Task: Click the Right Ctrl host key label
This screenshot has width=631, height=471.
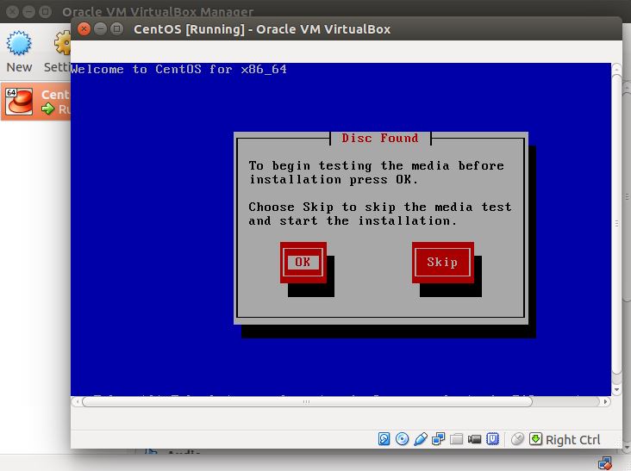Action: (572, 440)
